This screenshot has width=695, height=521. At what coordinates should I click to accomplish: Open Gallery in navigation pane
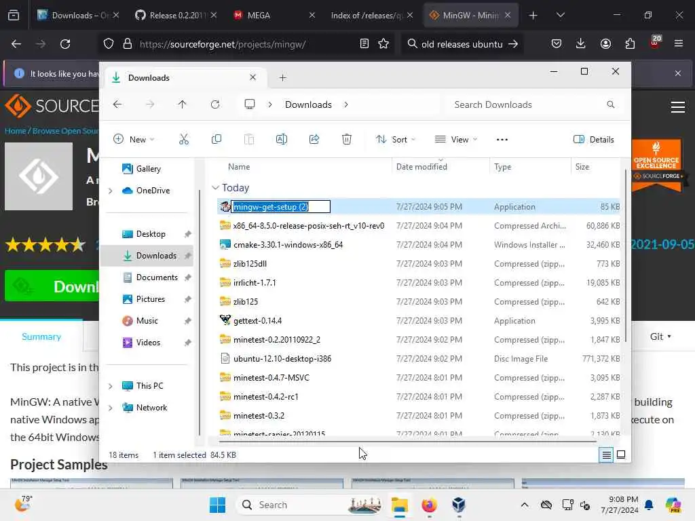click(x=148, y=169)
